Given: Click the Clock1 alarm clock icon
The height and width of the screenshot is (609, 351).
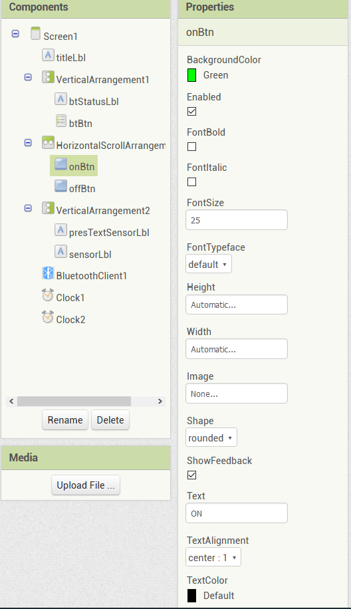Looking at the screenshot, I should tap(48, 295).
